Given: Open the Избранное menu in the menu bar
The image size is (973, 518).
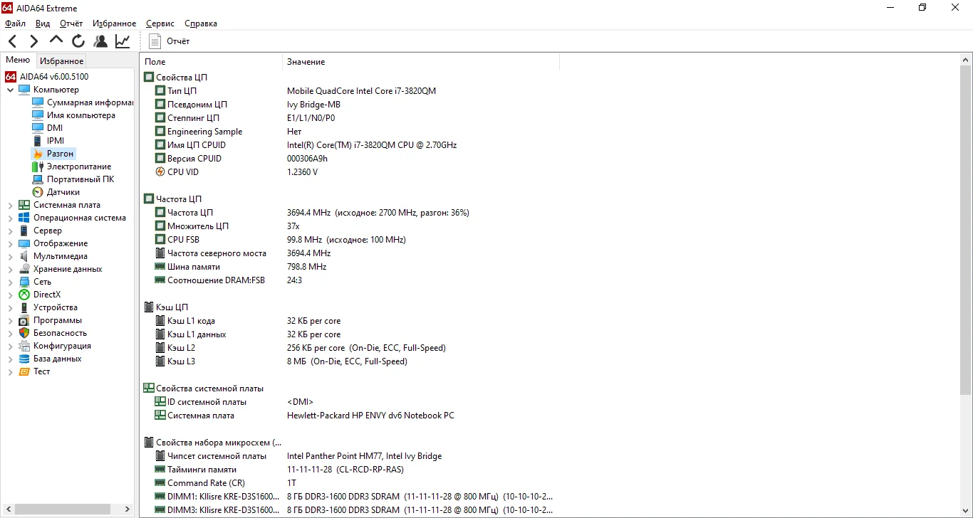Looking at the screenshot, I should click(x=114, y=23).
